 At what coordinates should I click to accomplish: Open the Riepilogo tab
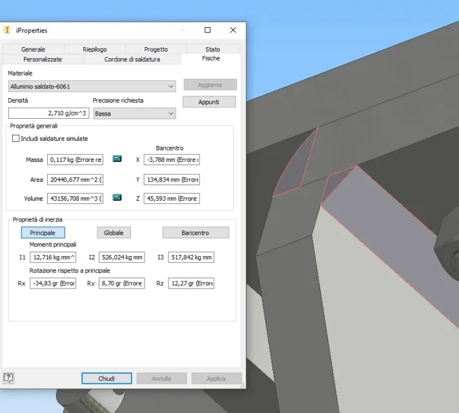point(94,49)
